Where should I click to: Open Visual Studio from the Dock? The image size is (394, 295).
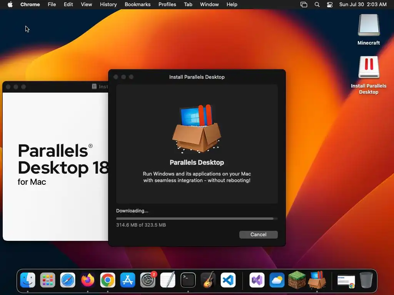click(257, 280)
